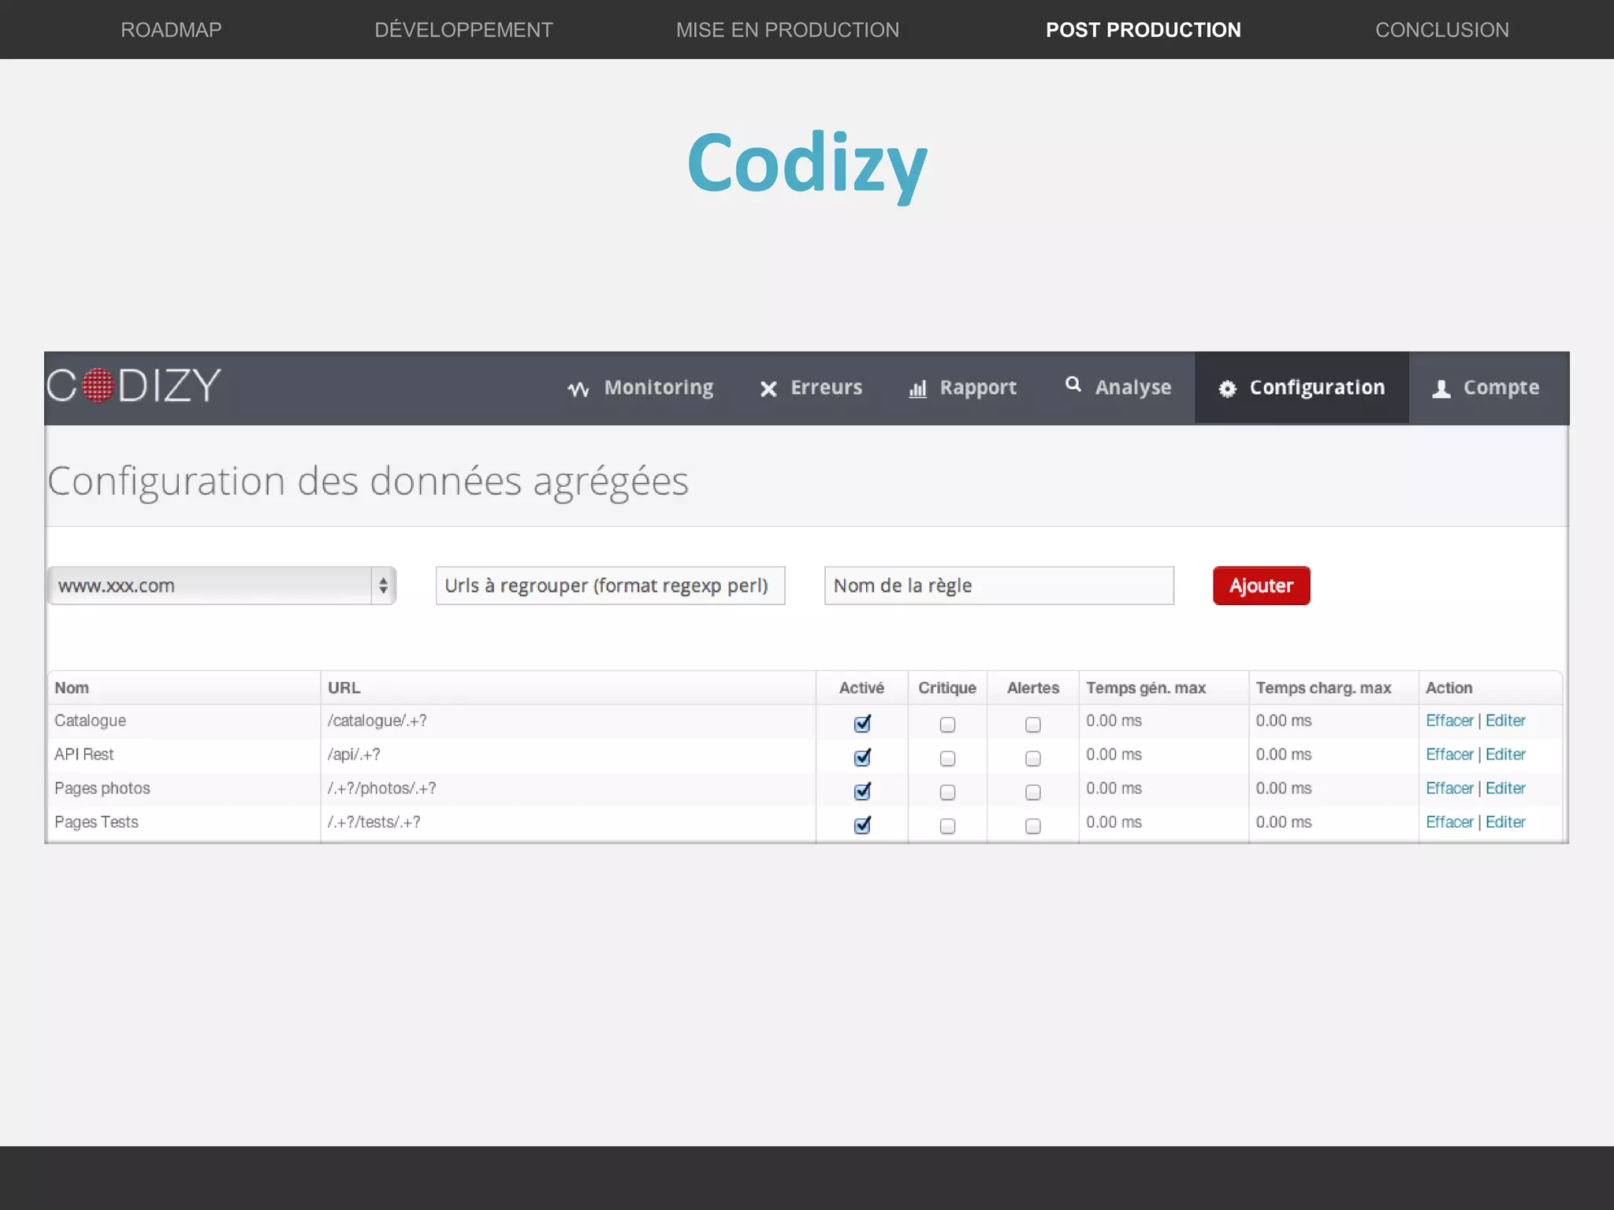The height and width of the screenshot is (1210, 1614).
Task: Click Effacer for Pages Tests rule
Action: point(1449,822)
